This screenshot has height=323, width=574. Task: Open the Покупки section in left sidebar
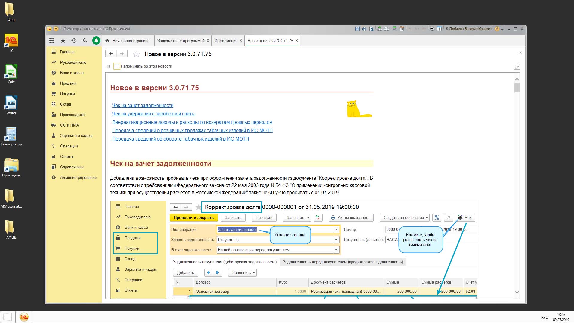coord(74,94)
